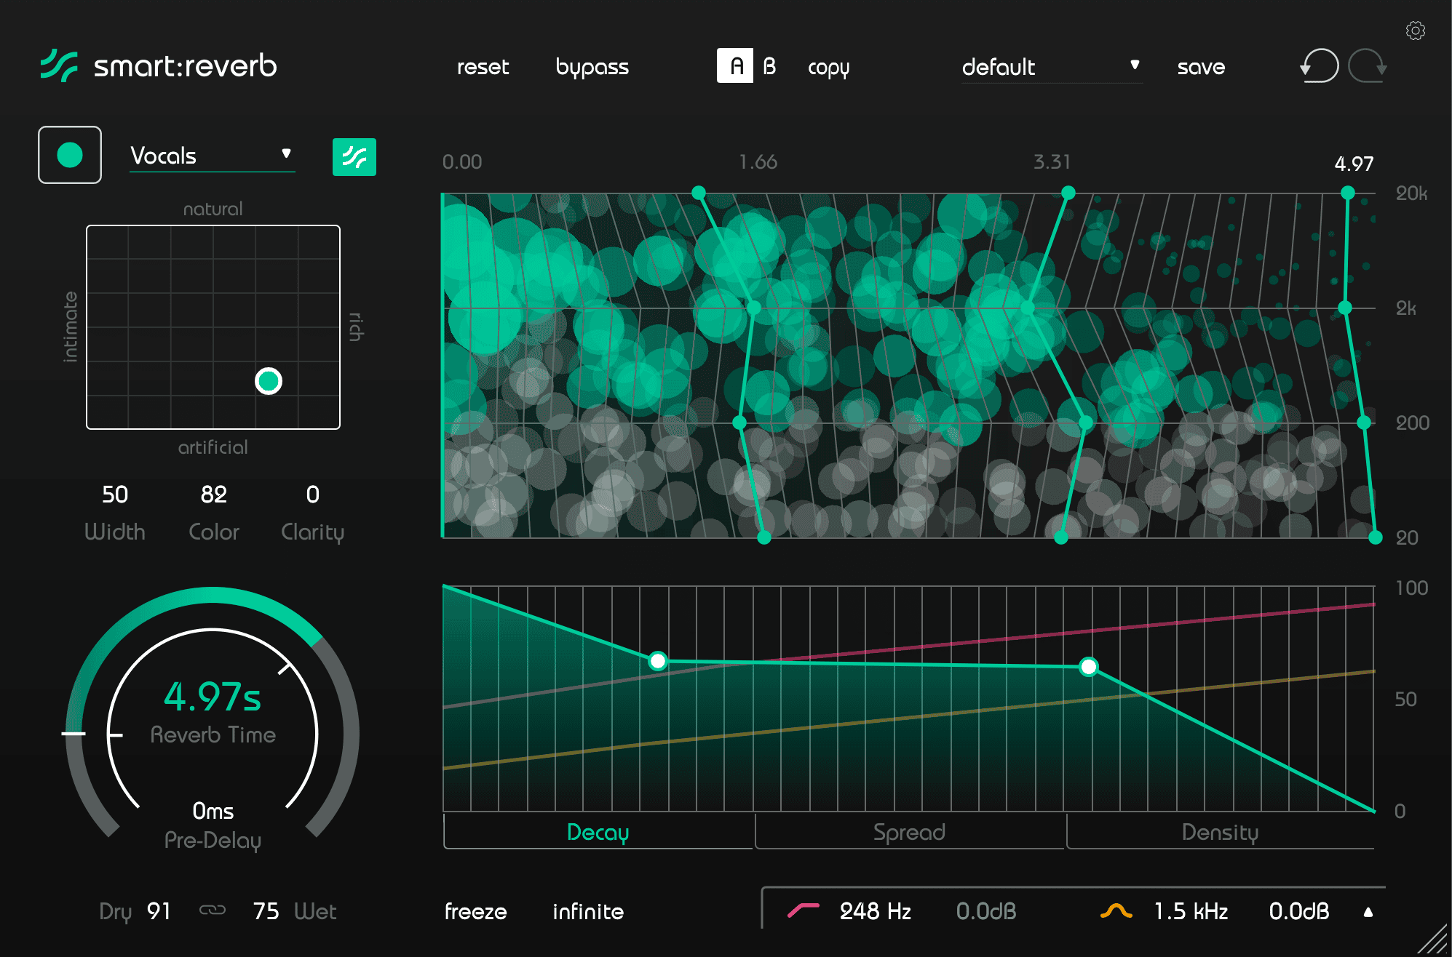This screenshot has width=1452, height=957.
Task: Click the first decay curve node
Action: tap(658, 660)
